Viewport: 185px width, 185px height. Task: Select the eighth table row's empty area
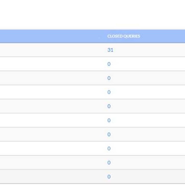click(x=92, y=148)
